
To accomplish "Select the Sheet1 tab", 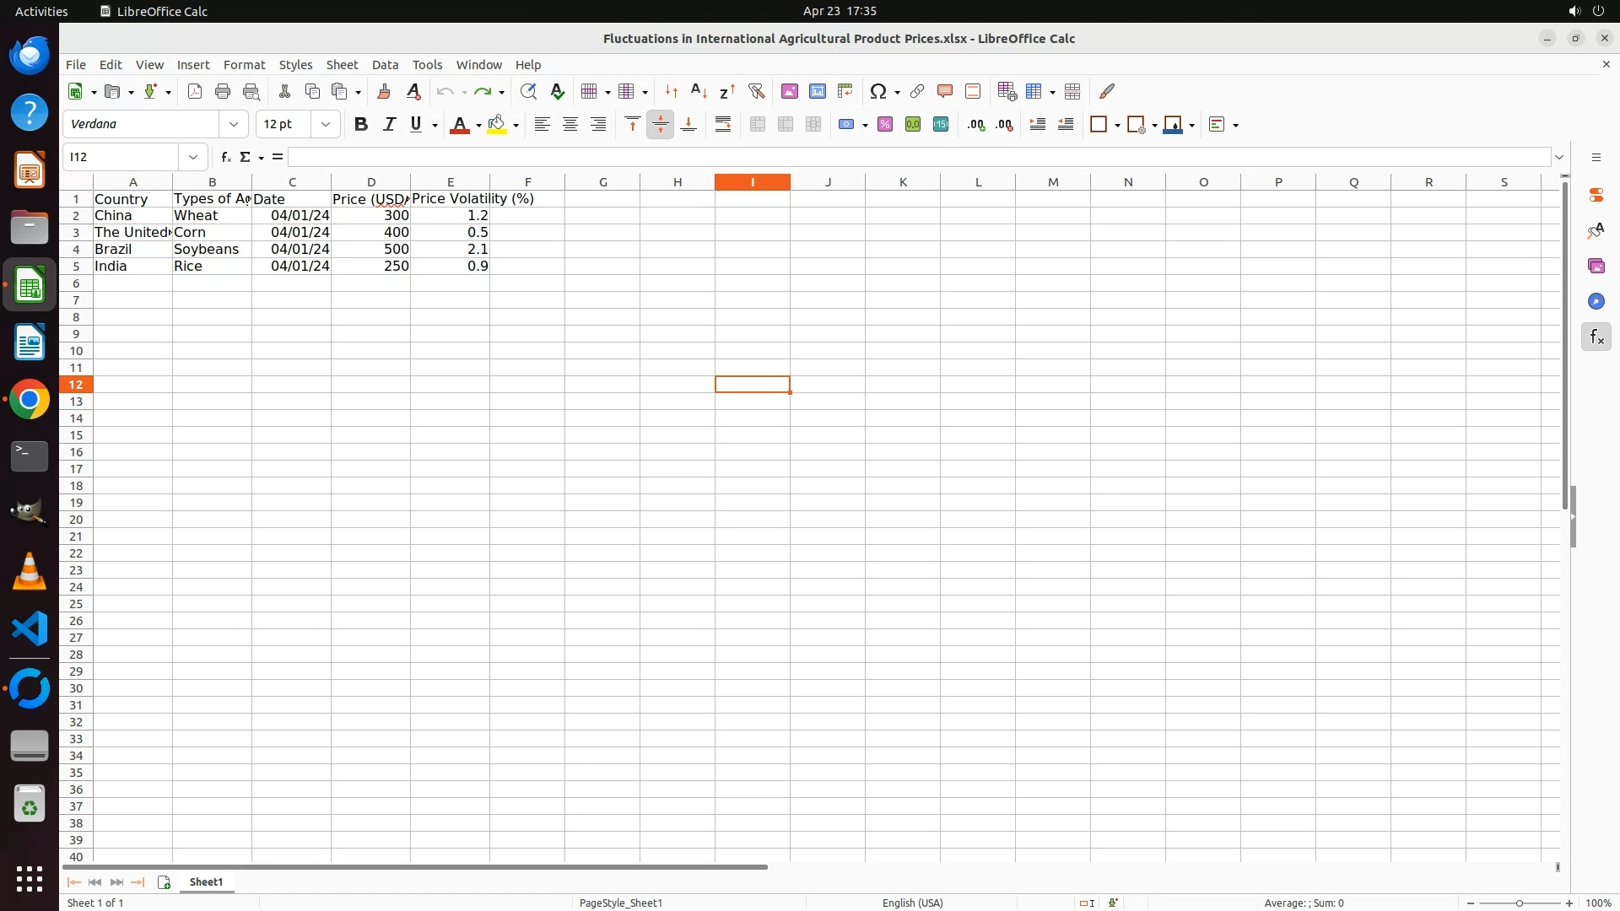I will (x=206, y=882).
